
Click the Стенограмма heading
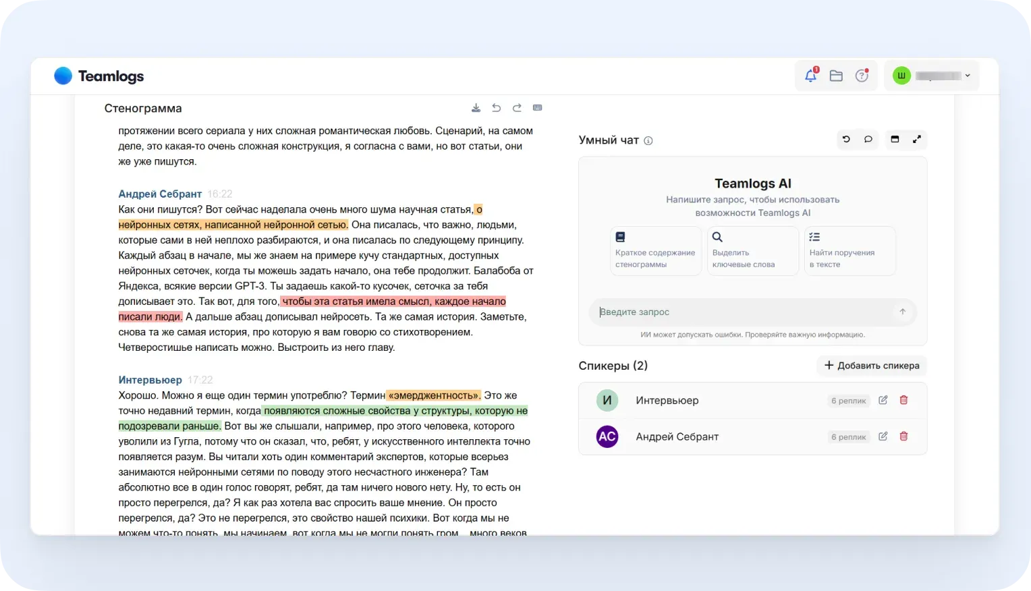pos(143,109)
